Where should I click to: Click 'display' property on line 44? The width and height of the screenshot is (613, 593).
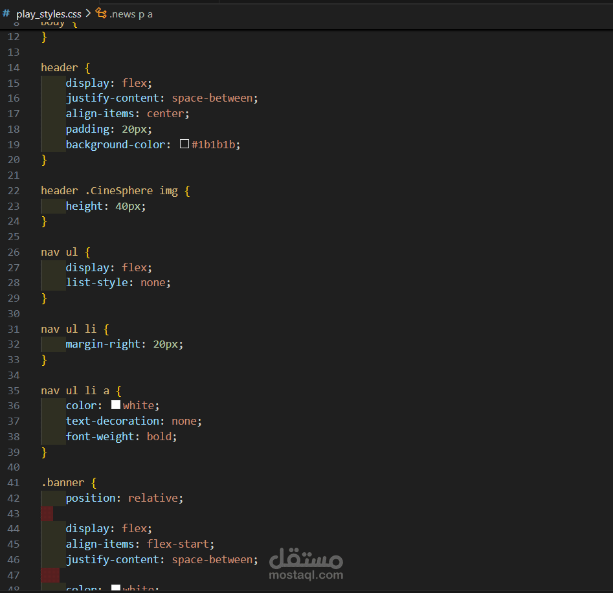point(87,528)
